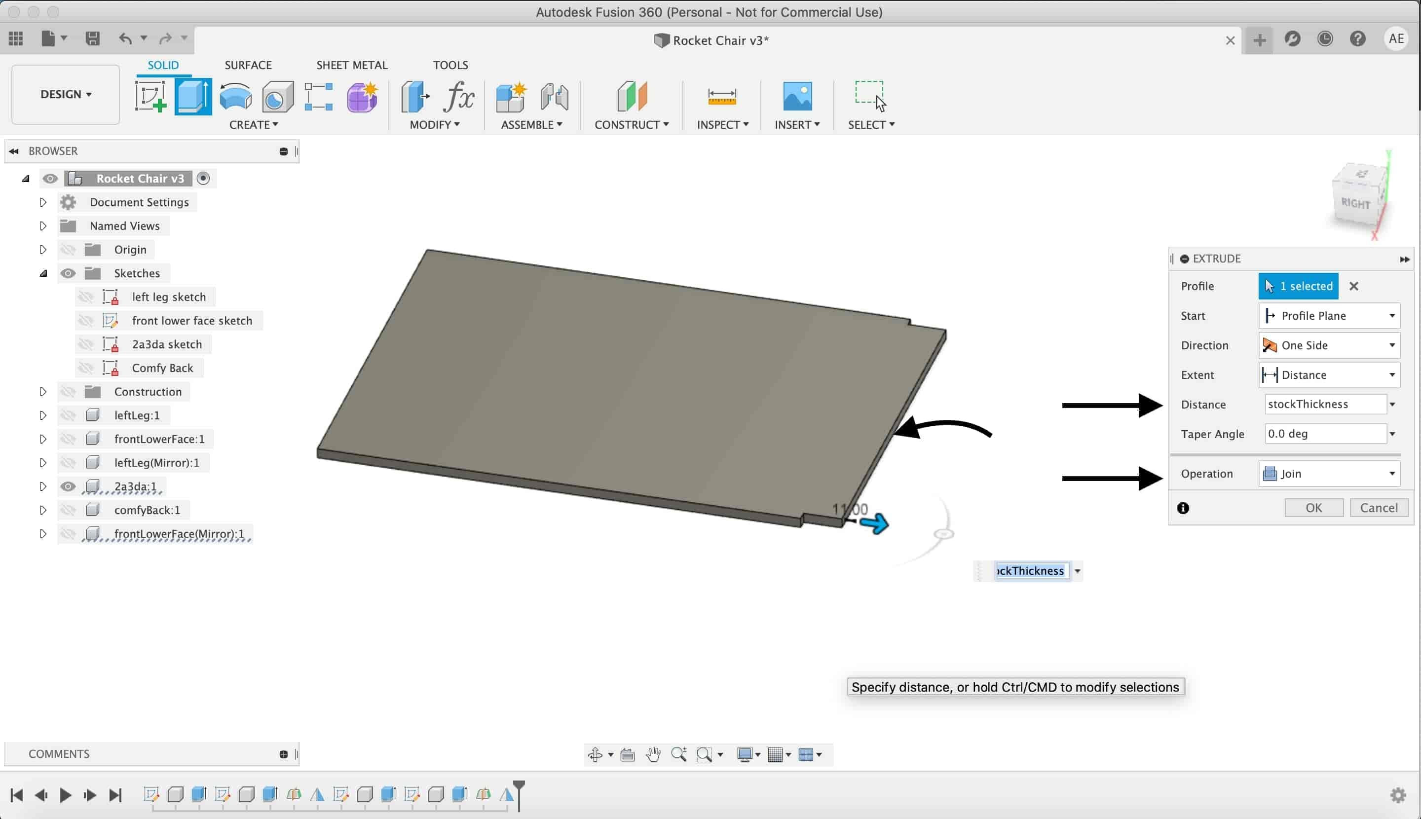1421x819 pixels.
Task: Click the Pan hand icon in navigation bar
Action: 653,754
